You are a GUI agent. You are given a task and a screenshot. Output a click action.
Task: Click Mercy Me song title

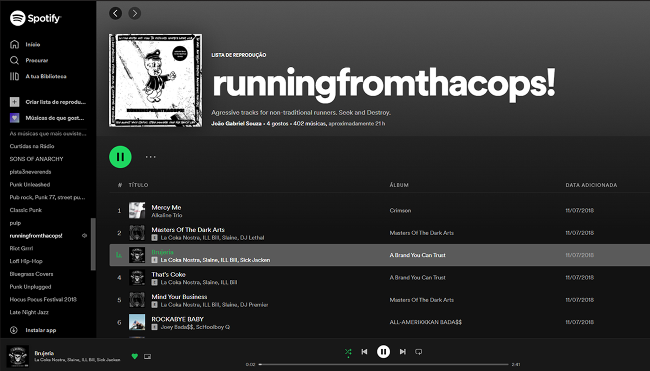166,207
